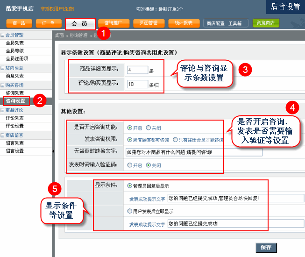Click the sidebar collapse arrow handle

click(x=53, y=151)
